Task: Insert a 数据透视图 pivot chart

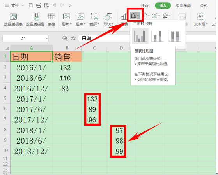Action: 35,20
